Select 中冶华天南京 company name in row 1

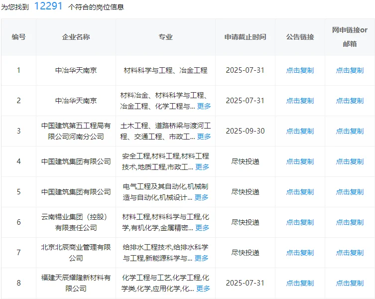(76, 70)
